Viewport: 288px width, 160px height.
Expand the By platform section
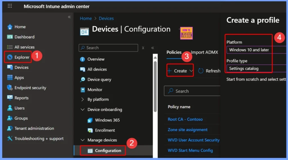[x=82, y=99]
